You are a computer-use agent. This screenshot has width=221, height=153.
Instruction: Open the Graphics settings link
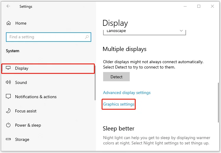tap(119, 104)
